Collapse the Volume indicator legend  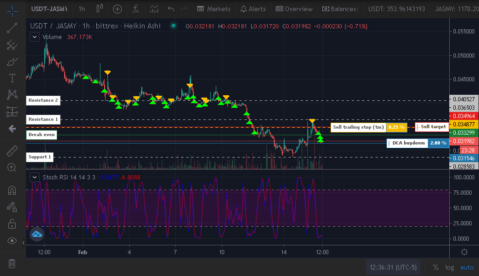(x=34, y=37)
